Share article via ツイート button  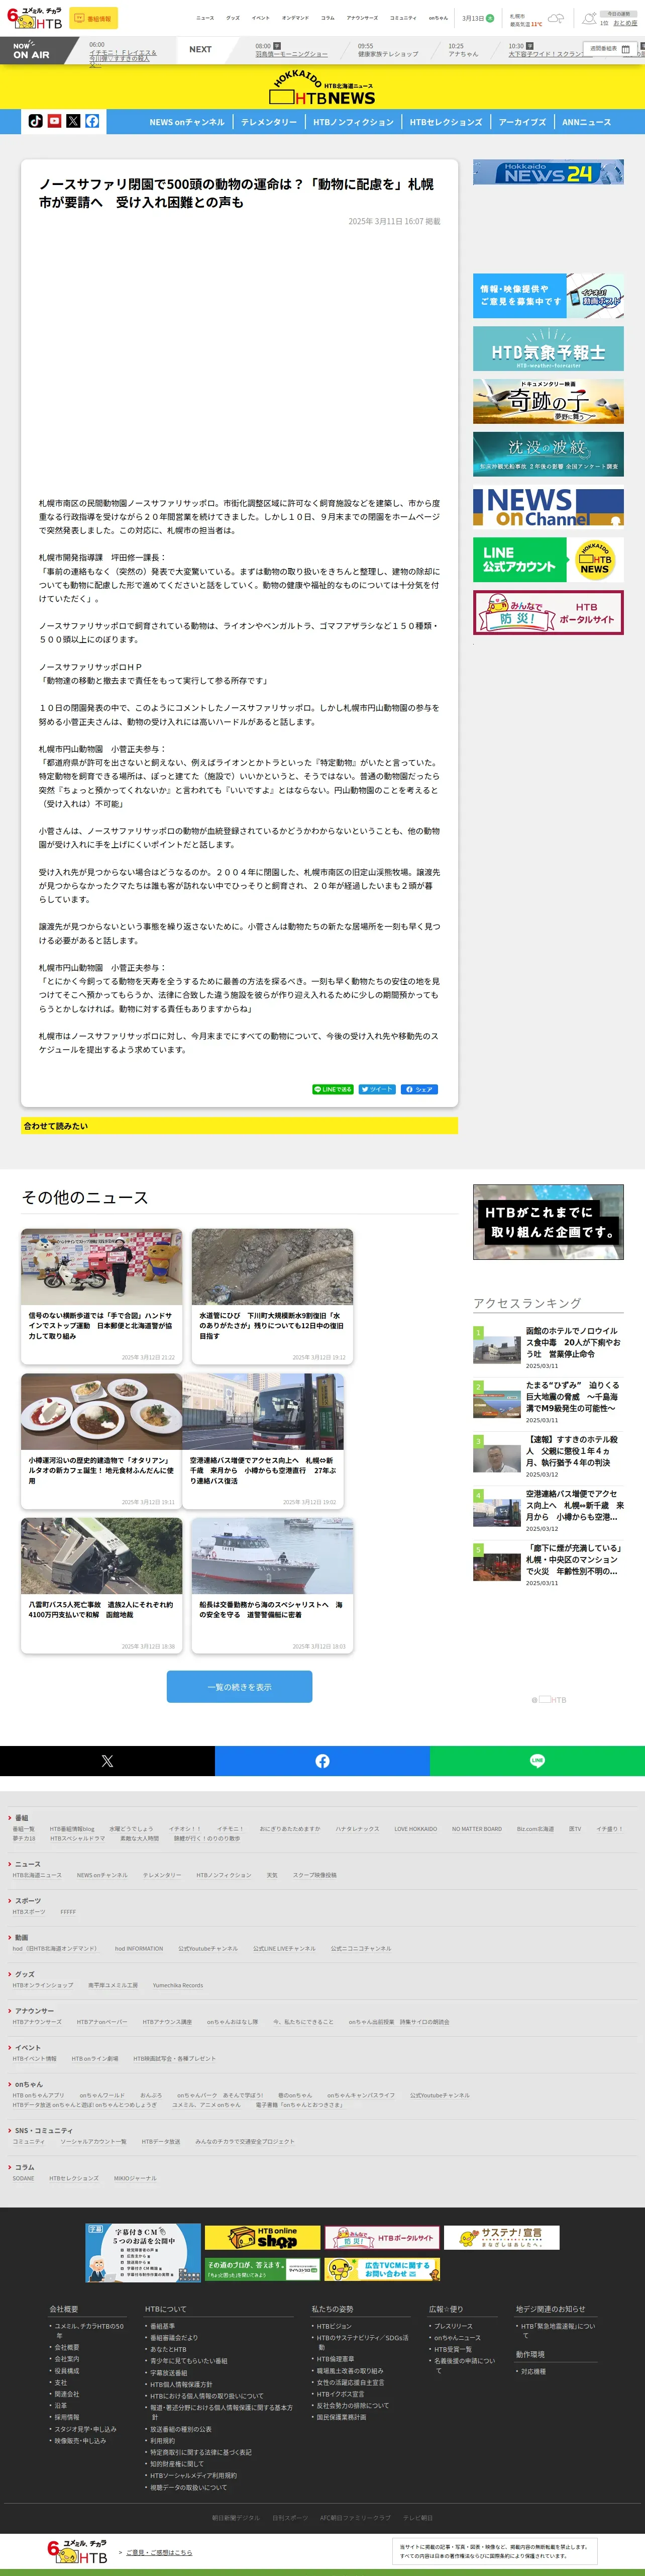click(x=377, y=1089)
